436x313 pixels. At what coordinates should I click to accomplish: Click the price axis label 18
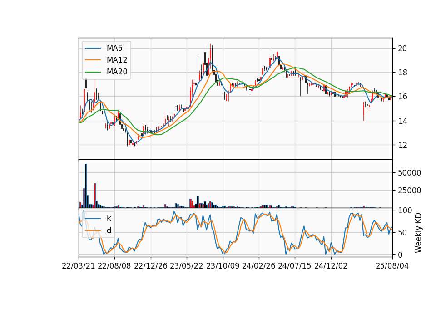[x=402, y=73]
